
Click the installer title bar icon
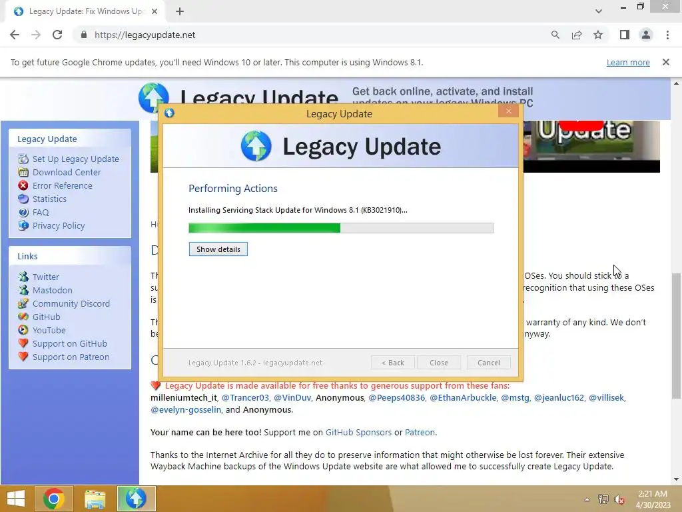pyautogui.click(x=170, y=113)
